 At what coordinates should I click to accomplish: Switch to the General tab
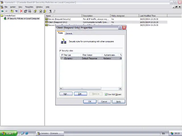pyautogui.click(x=69, y=33)
